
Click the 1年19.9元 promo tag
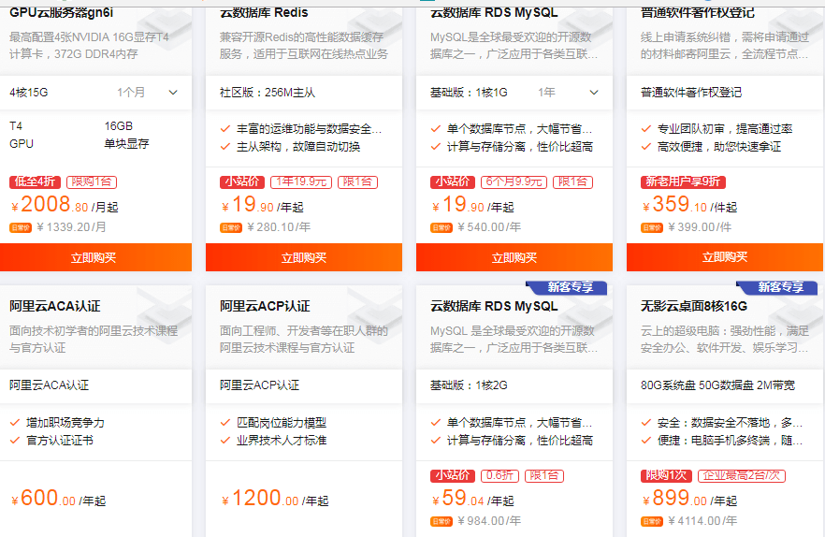(301, 182)
